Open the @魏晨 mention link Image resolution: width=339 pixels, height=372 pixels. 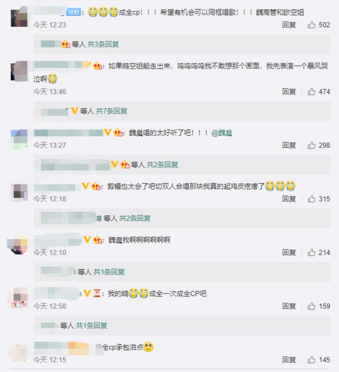pyautogui.click(x=222, y=133)
